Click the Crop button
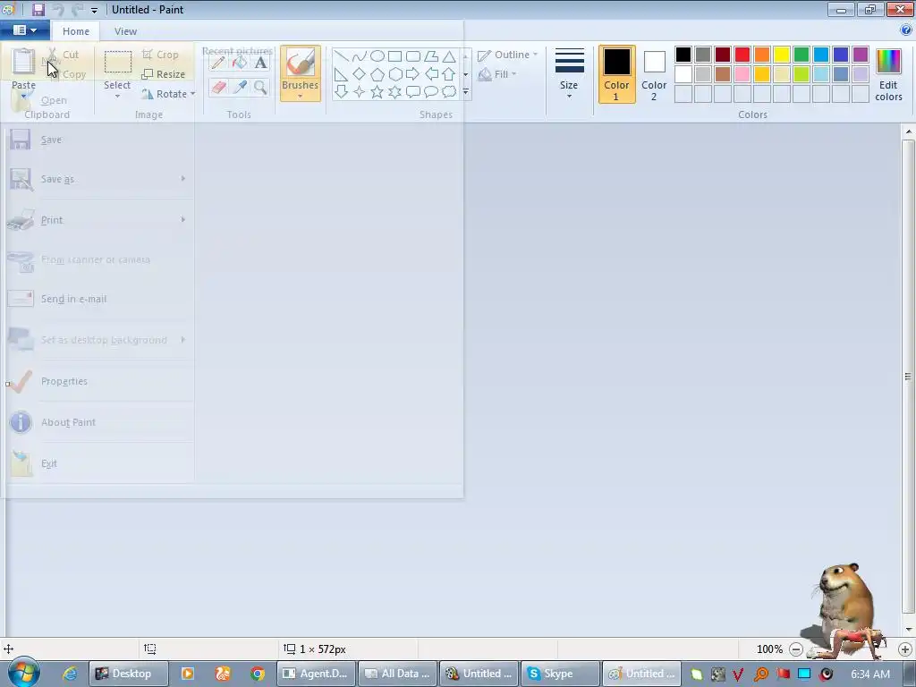 pyautogui.click(x=160, y=55)
